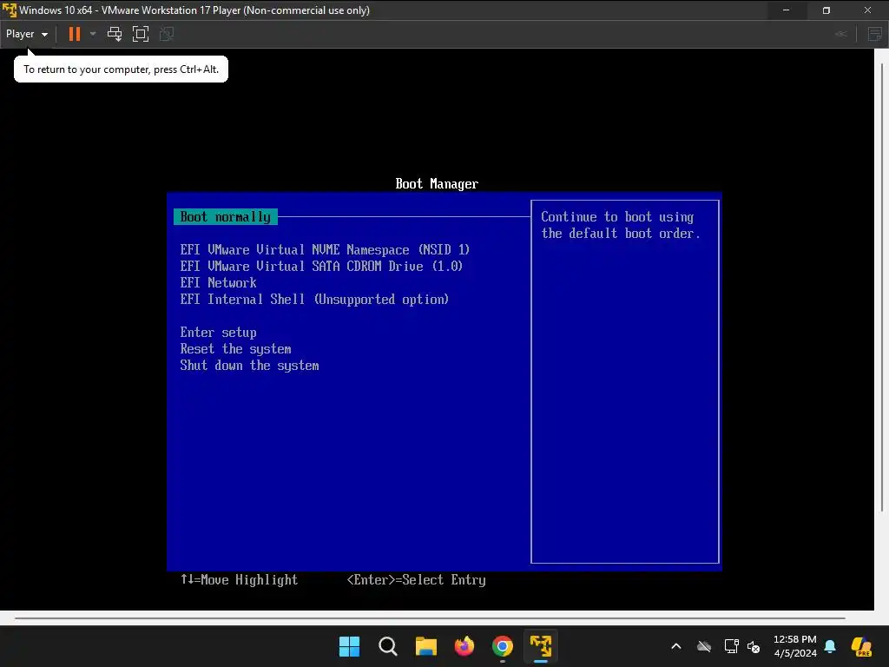The height and width of the screenshot is (667, 889).
Task: Click the OneDrive cloud tray icon
Action: [704, 646]
